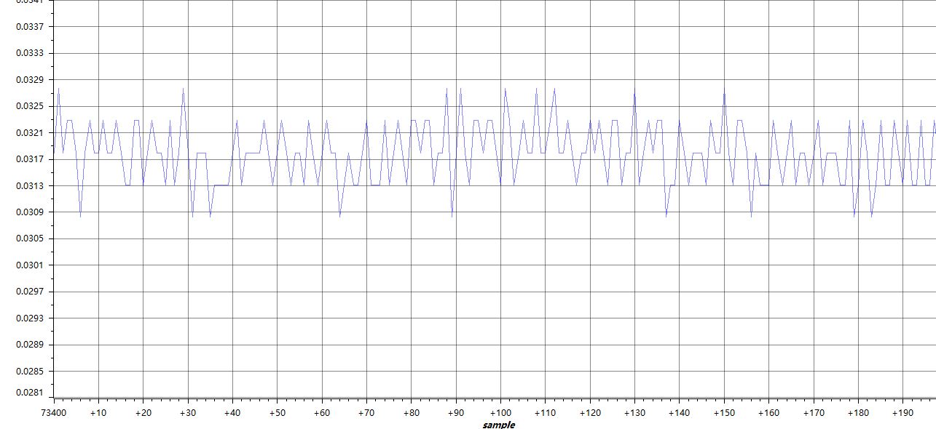Click the "sample" x-axis title
This screenshot has height=429, width=936.
(499, 425)
